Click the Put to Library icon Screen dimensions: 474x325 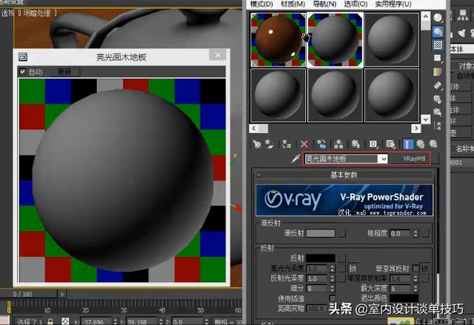(355, 144)
